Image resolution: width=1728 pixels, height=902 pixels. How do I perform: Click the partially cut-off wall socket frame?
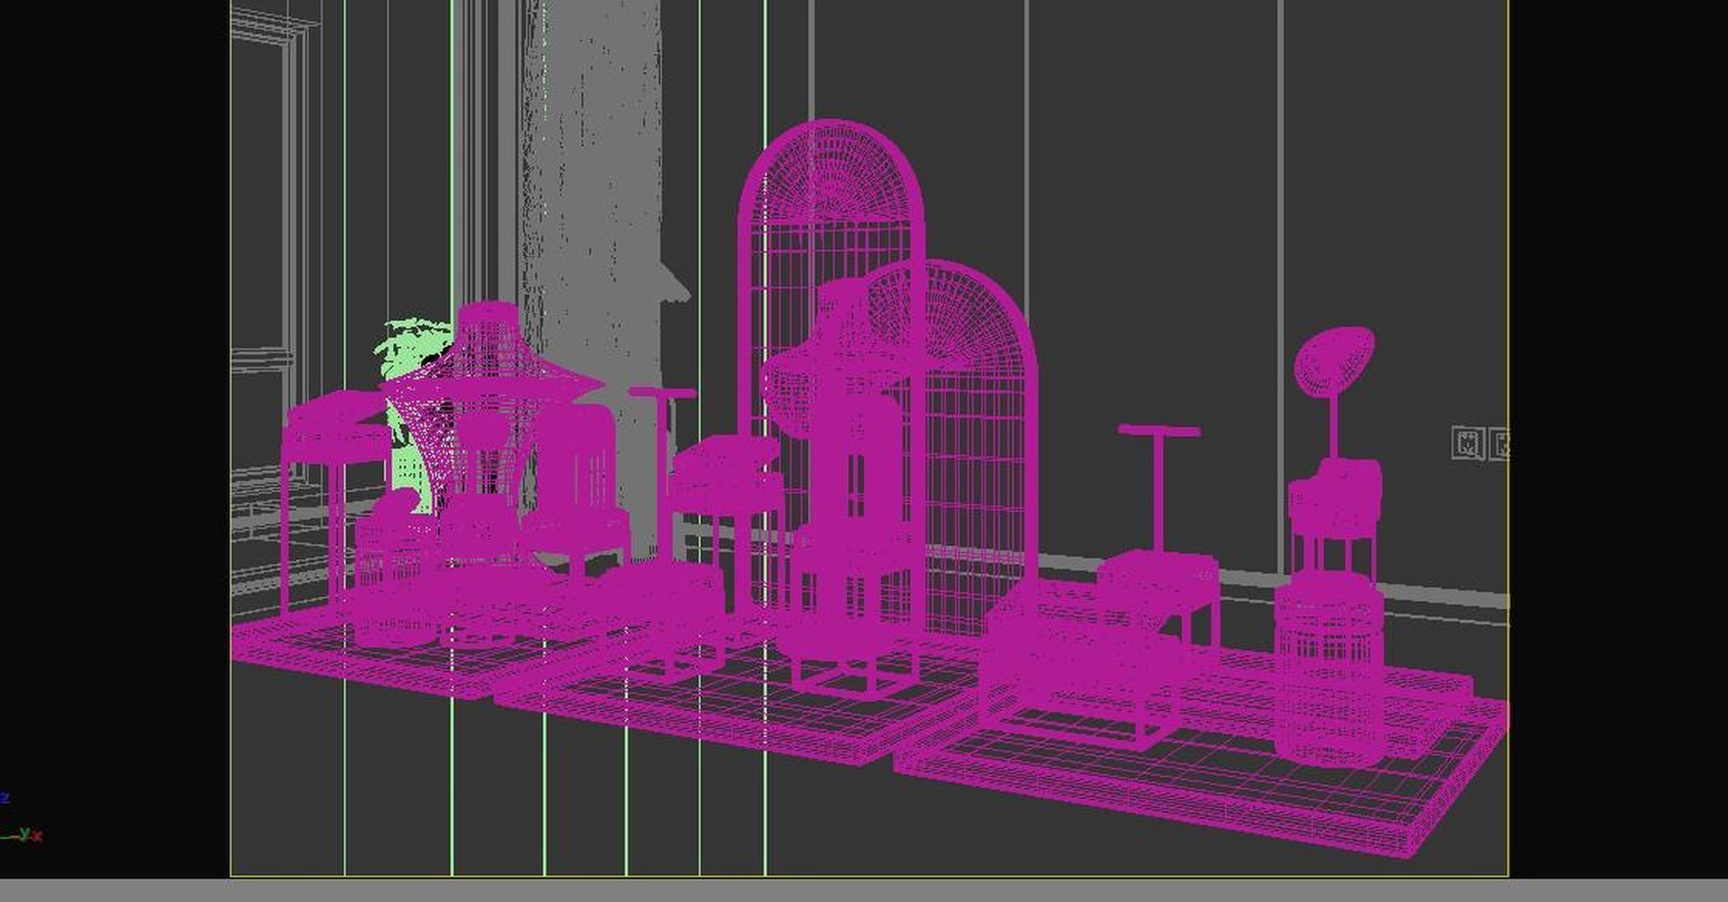(x=1499, y=444)
